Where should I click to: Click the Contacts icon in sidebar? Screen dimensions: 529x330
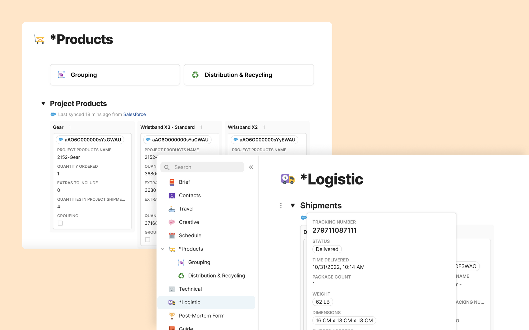172,196
